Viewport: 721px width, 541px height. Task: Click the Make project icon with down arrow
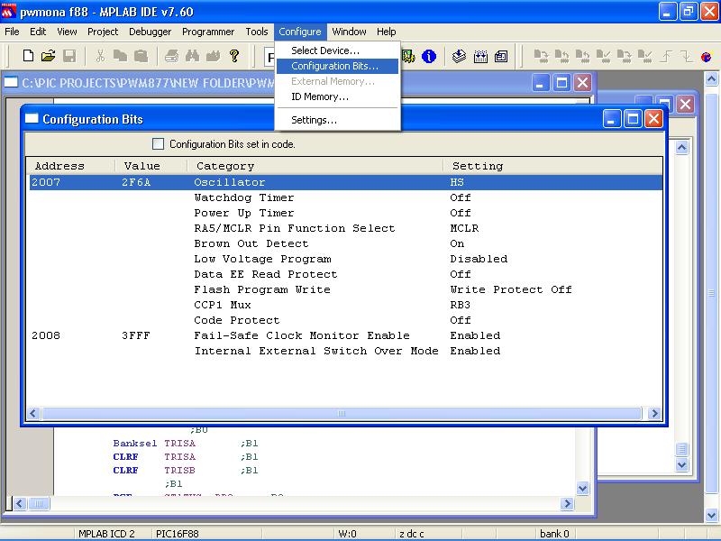459,56
